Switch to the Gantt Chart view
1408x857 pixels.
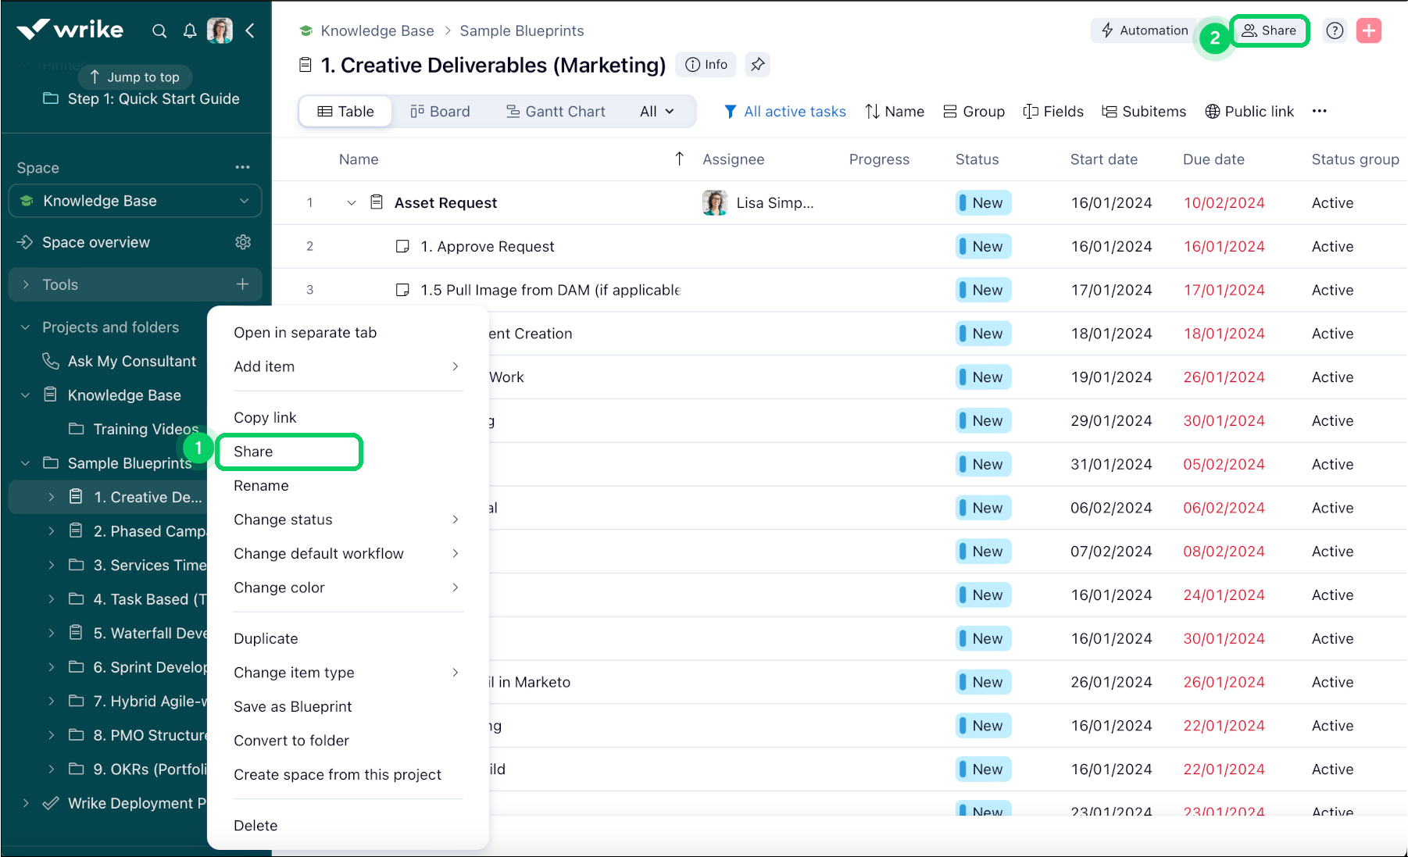click(556, 111)
